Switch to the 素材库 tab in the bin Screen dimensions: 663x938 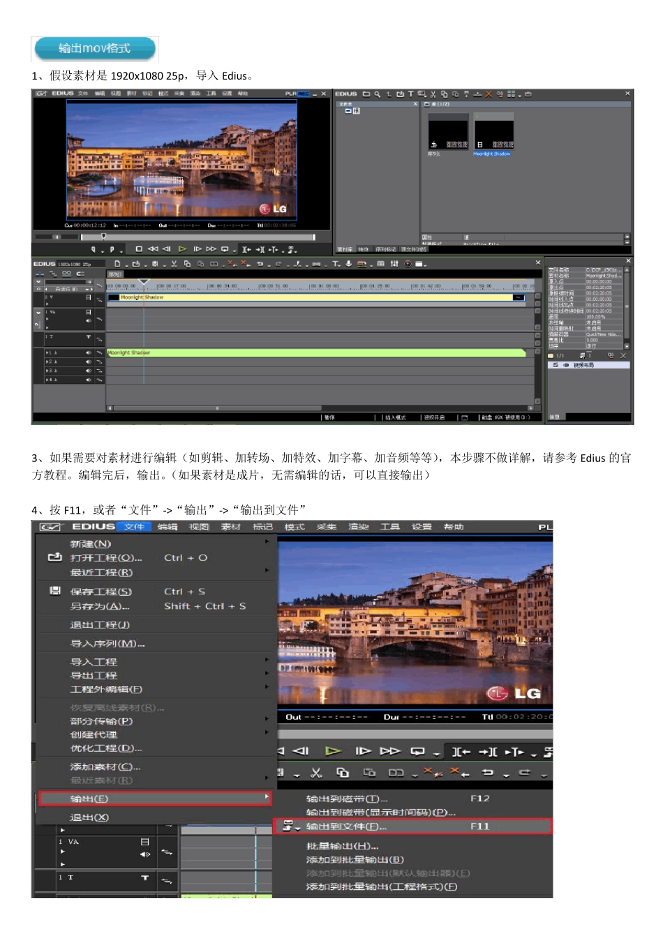(345, 249)
